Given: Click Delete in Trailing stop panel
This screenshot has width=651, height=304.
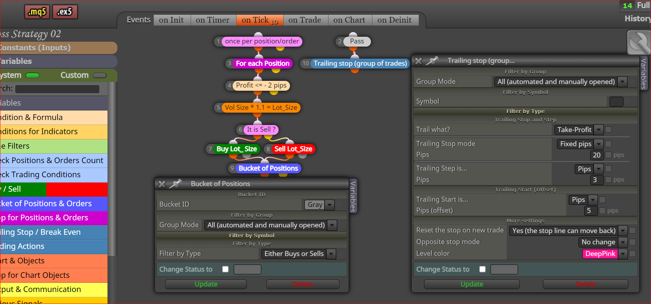Looking at the screenshot, I should (586, 284).
